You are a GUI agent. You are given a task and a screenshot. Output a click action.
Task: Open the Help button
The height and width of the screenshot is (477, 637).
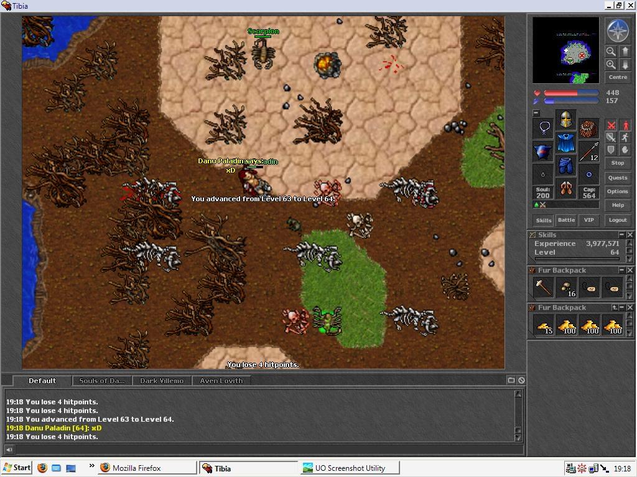(x=618, y=205)
